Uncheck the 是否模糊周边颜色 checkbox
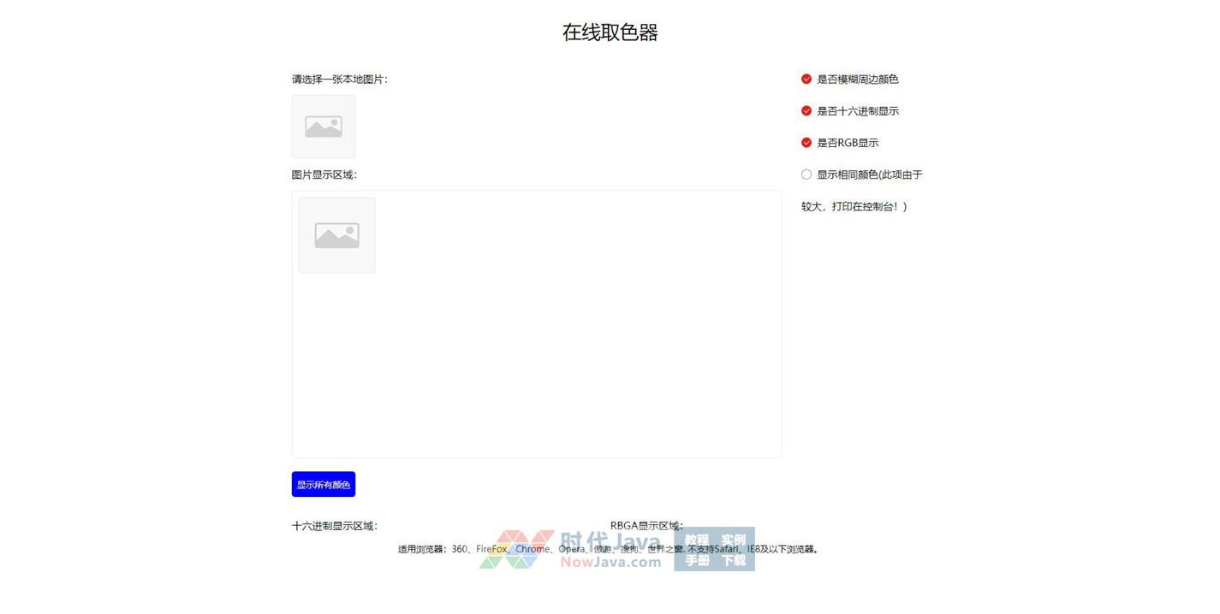The height and width of the screenshot is (614, 1220). (806, 80)
